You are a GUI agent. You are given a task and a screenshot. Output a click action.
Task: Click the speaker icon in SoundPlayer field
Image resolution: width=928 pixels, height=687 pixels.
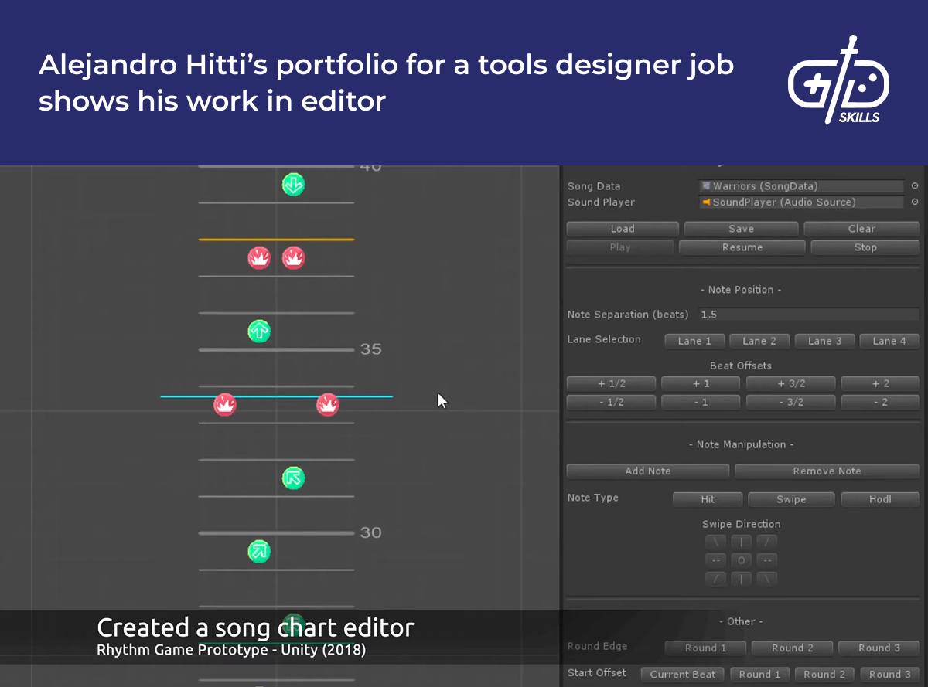tap(706, 202)
